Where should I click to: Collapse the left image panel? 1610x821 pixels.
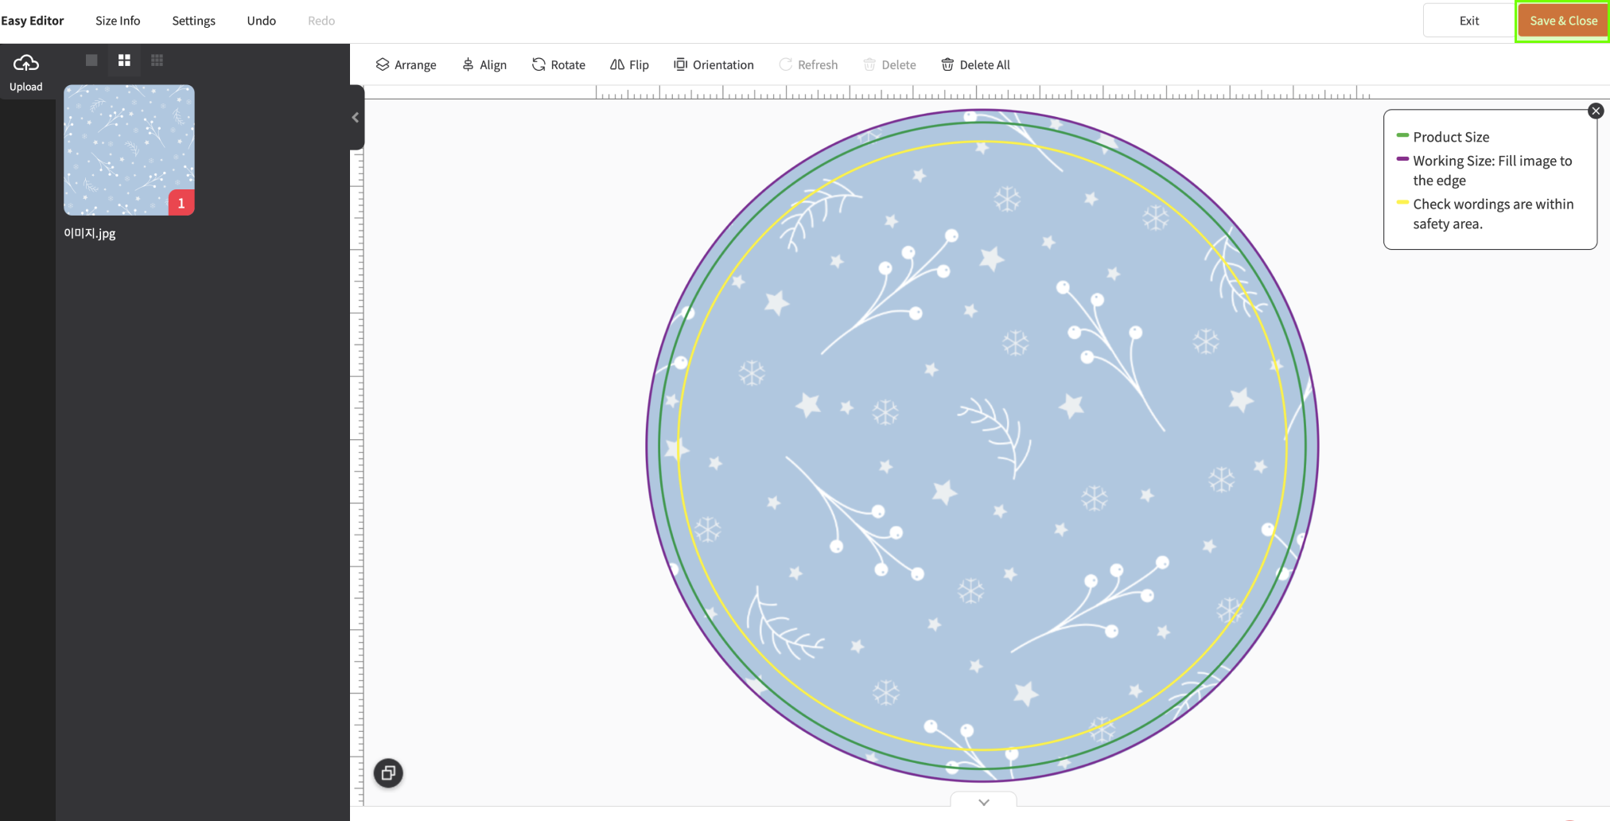coord(356,118)
